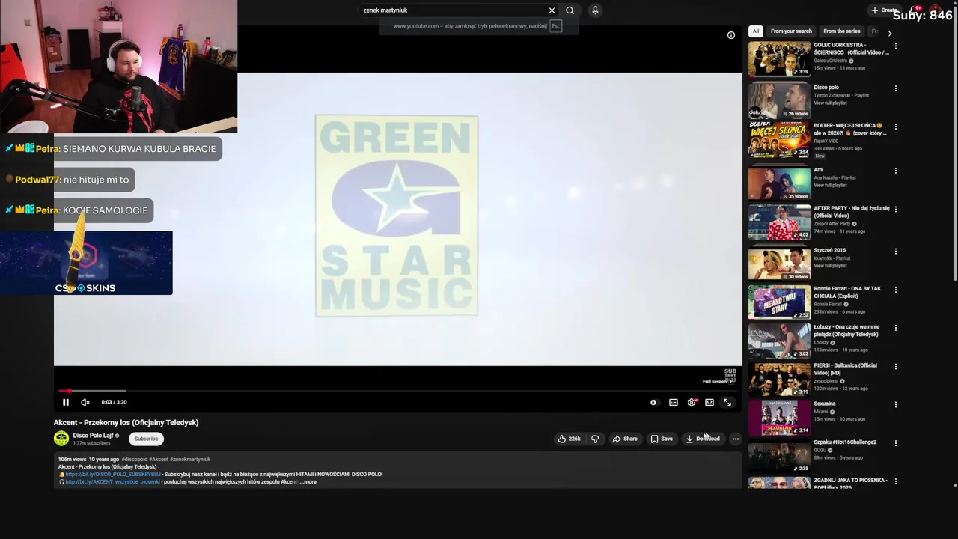
Task: Select the From your search chip
Action: tap(791, 31)
